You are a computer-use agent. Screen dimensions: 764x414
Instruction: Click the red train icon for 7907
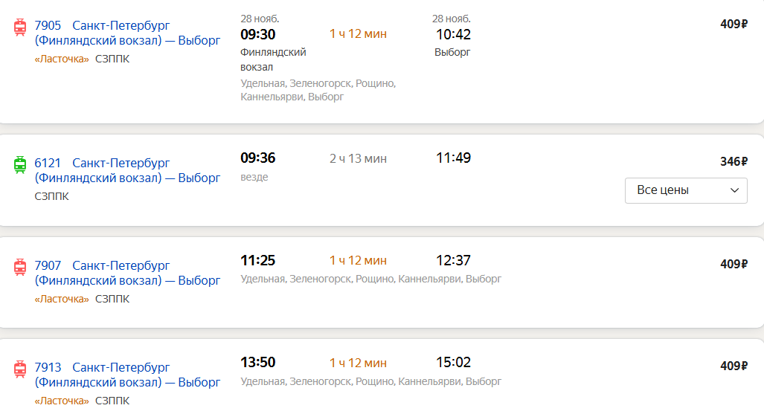point(20,268)
